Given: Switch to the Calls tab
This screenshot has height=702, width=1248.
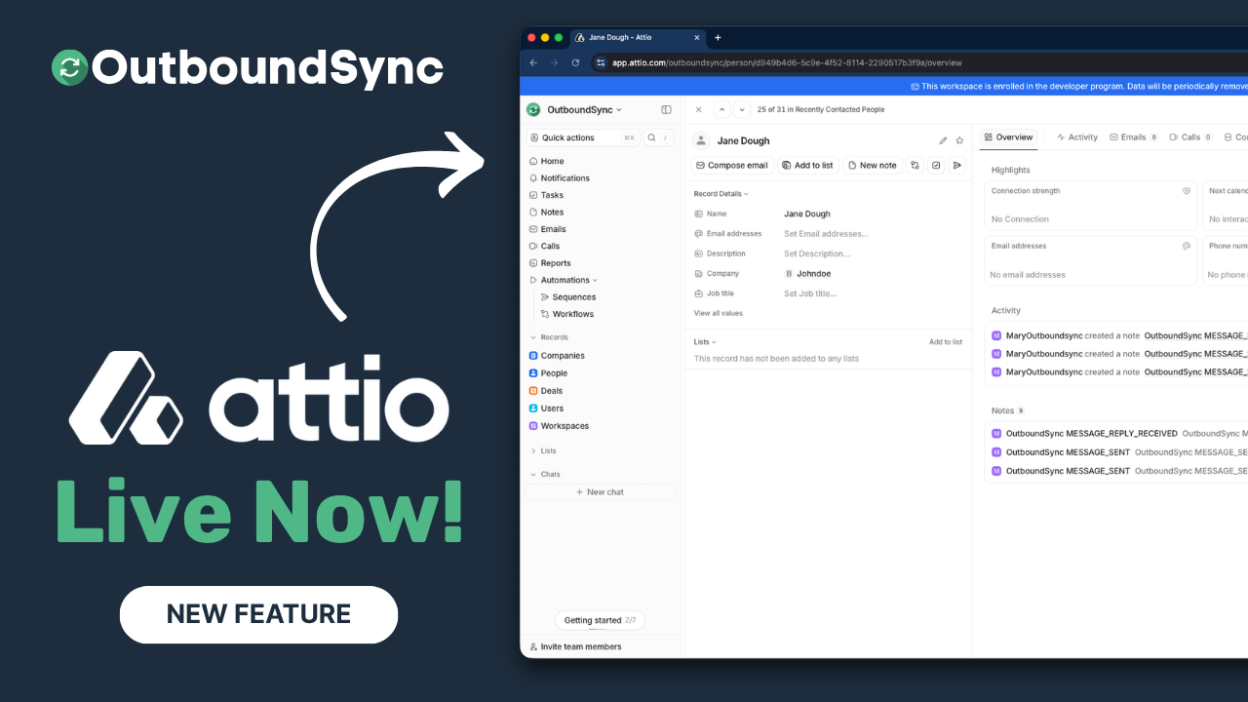Looking at the screenshot, I should [x=1190, y=137].
